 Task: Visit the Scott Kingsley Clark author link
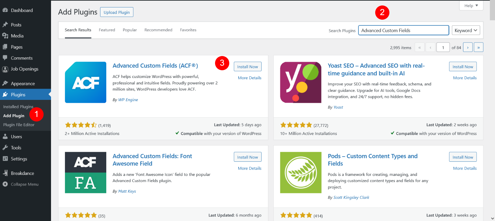point(351,197)
